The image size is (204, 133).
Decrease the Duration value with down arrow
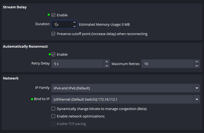click(75, 26)
